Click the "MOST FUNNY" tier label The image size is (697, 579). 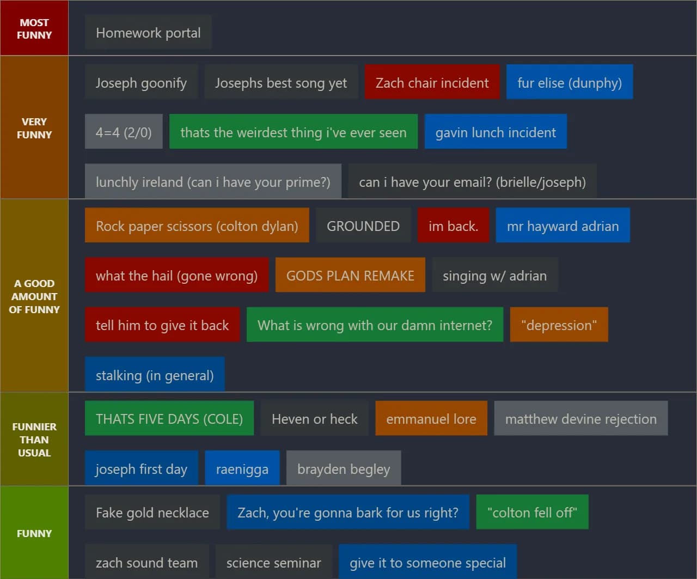34,28
